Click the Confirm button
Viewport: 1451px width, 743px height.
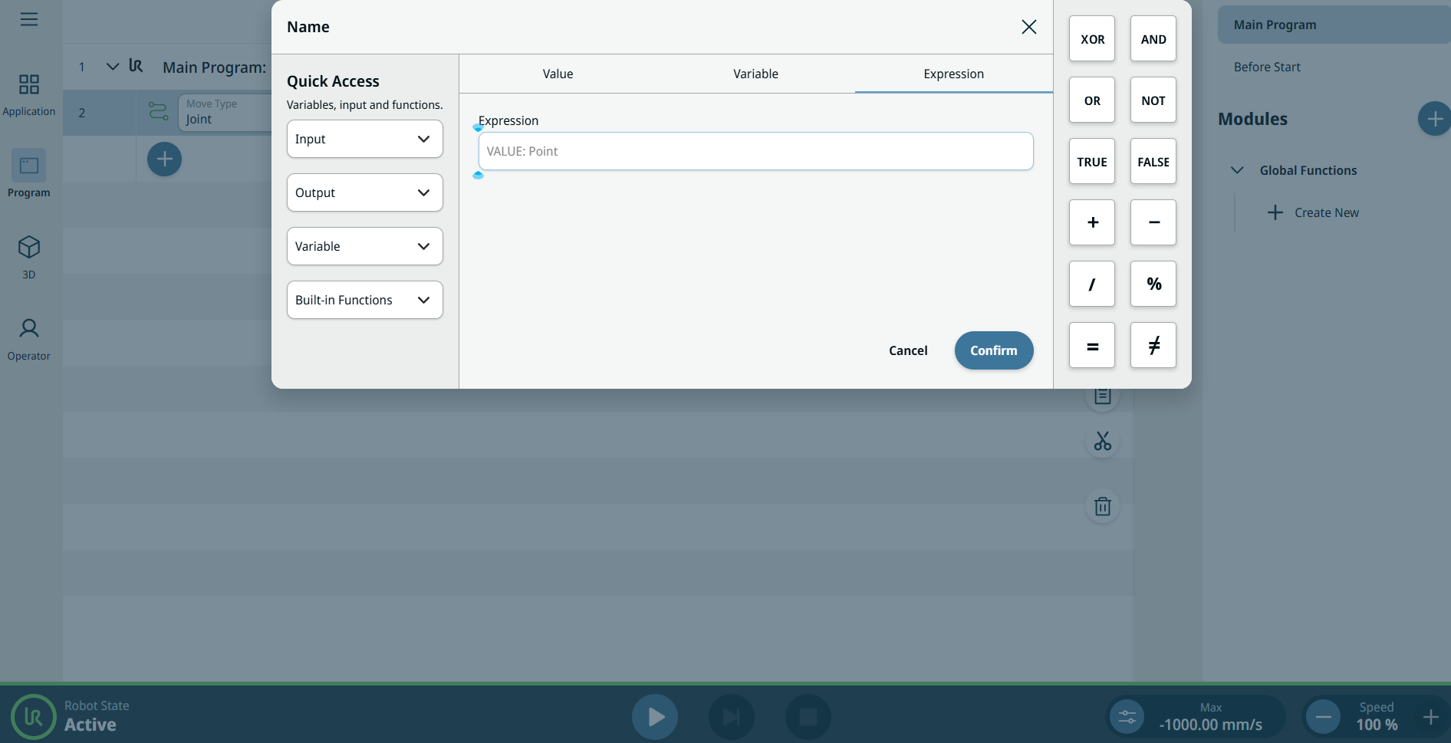[993, 350]
